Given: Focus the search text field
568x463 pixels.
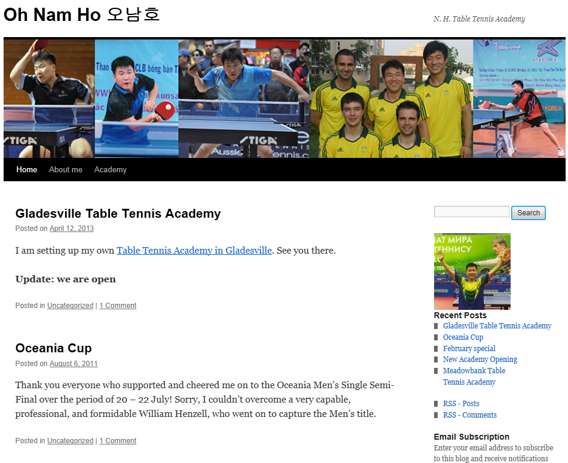Looking at the screenshot, I should (471, 212).
